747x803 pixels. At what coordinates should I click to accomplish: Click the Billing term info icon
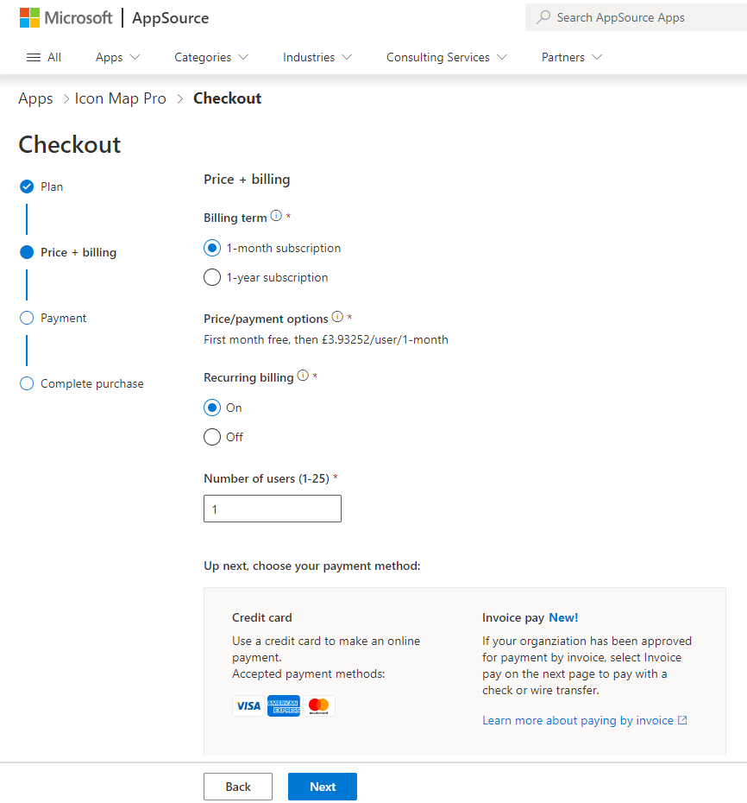(276, 217)
